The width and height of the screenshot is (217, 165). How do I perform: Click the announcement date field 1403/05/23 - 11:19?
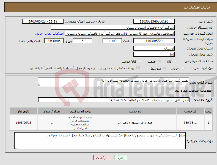tap(43, 21)
